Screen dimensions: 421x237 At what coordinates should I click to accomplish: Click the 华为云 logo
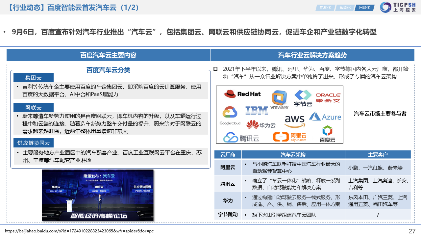coord(261,124)
